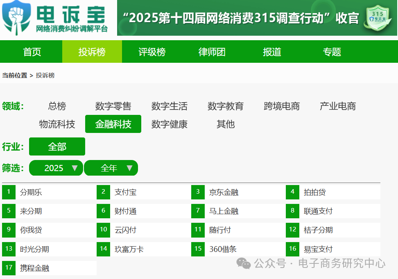Open the 全年 time range dropdown
This screenshot has height=279, width=398.
pos(111,168)
